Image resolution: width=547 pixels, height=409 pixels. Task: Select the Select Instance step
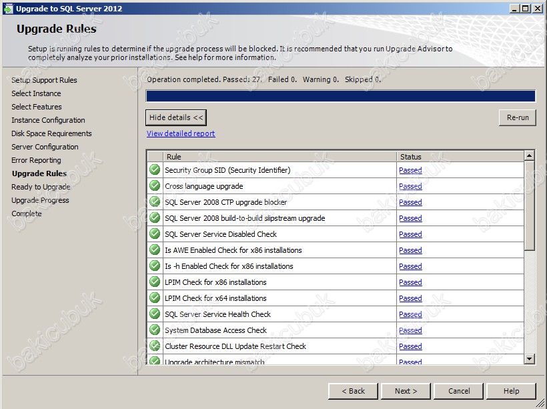(36, 93)
